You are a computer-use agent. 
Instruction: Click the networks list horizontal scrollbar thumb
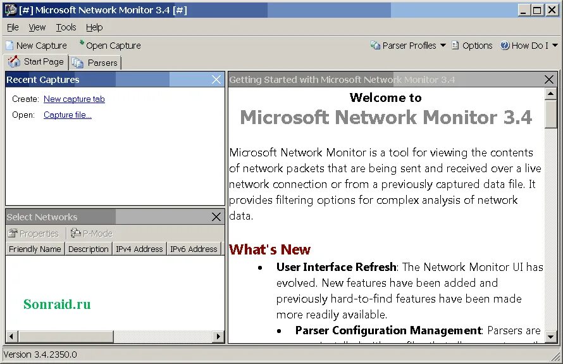pyautogui.click(x=66, y=336)
